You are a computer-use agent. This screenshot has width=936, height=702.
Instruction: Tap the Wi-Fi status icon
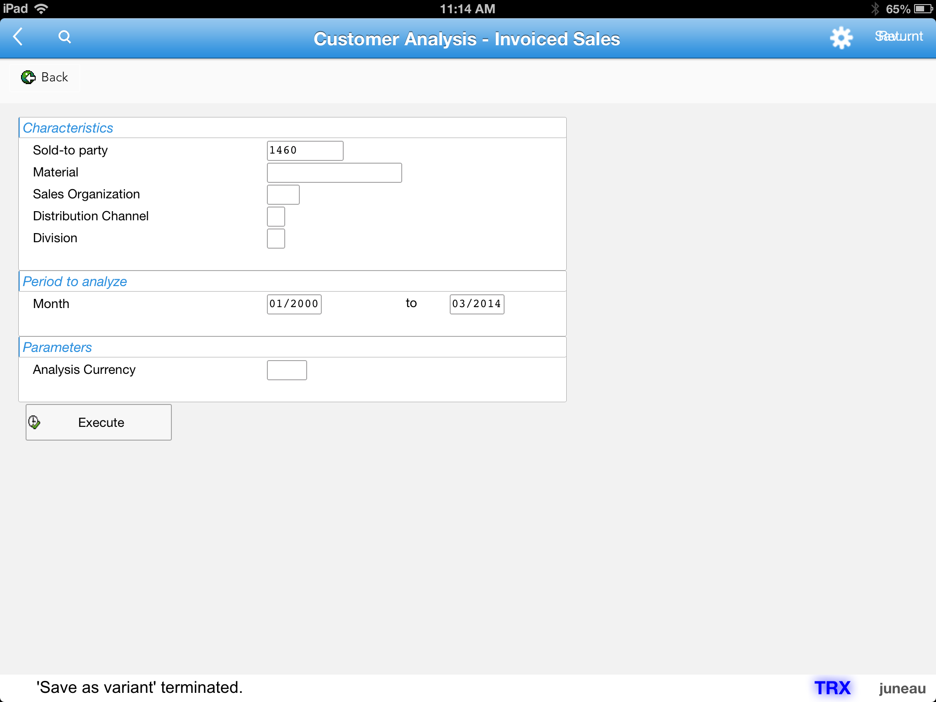click(x=42, y=9)
